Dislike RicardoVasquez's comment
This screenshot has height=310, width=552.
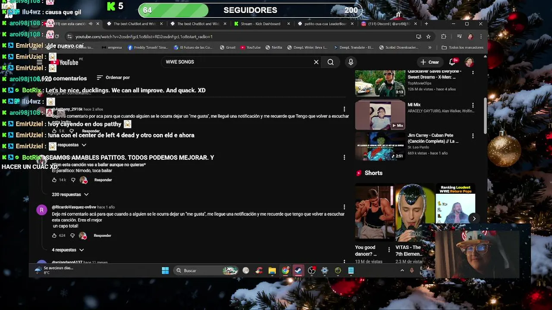72,236
